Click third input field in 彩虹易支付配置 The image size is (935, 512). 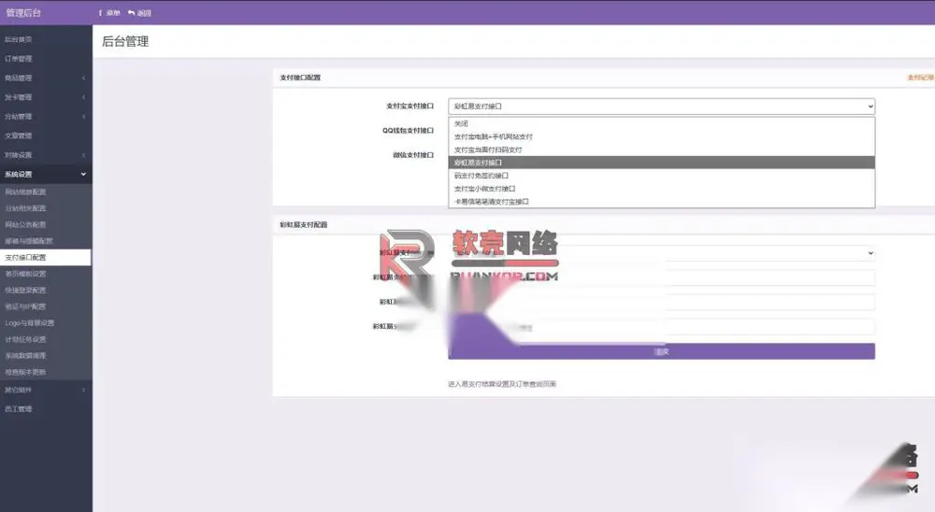point(661,302)
